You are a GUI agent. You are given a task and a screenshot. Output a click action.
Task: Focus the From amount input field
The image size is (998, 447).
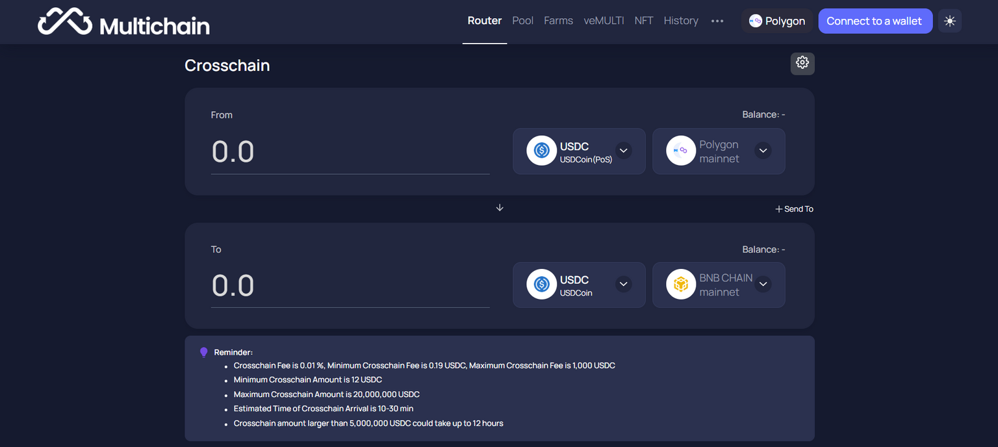tap(350, 152)
